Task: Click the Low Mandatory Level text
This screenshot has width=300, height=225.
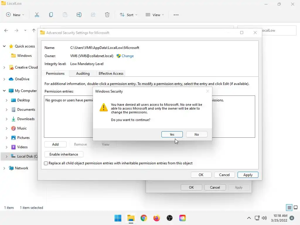Action: (x=87, y=64)
